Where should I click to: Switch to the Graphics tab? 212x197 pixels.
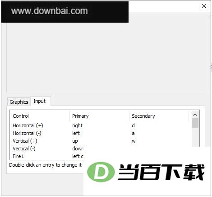coord(19,102)
